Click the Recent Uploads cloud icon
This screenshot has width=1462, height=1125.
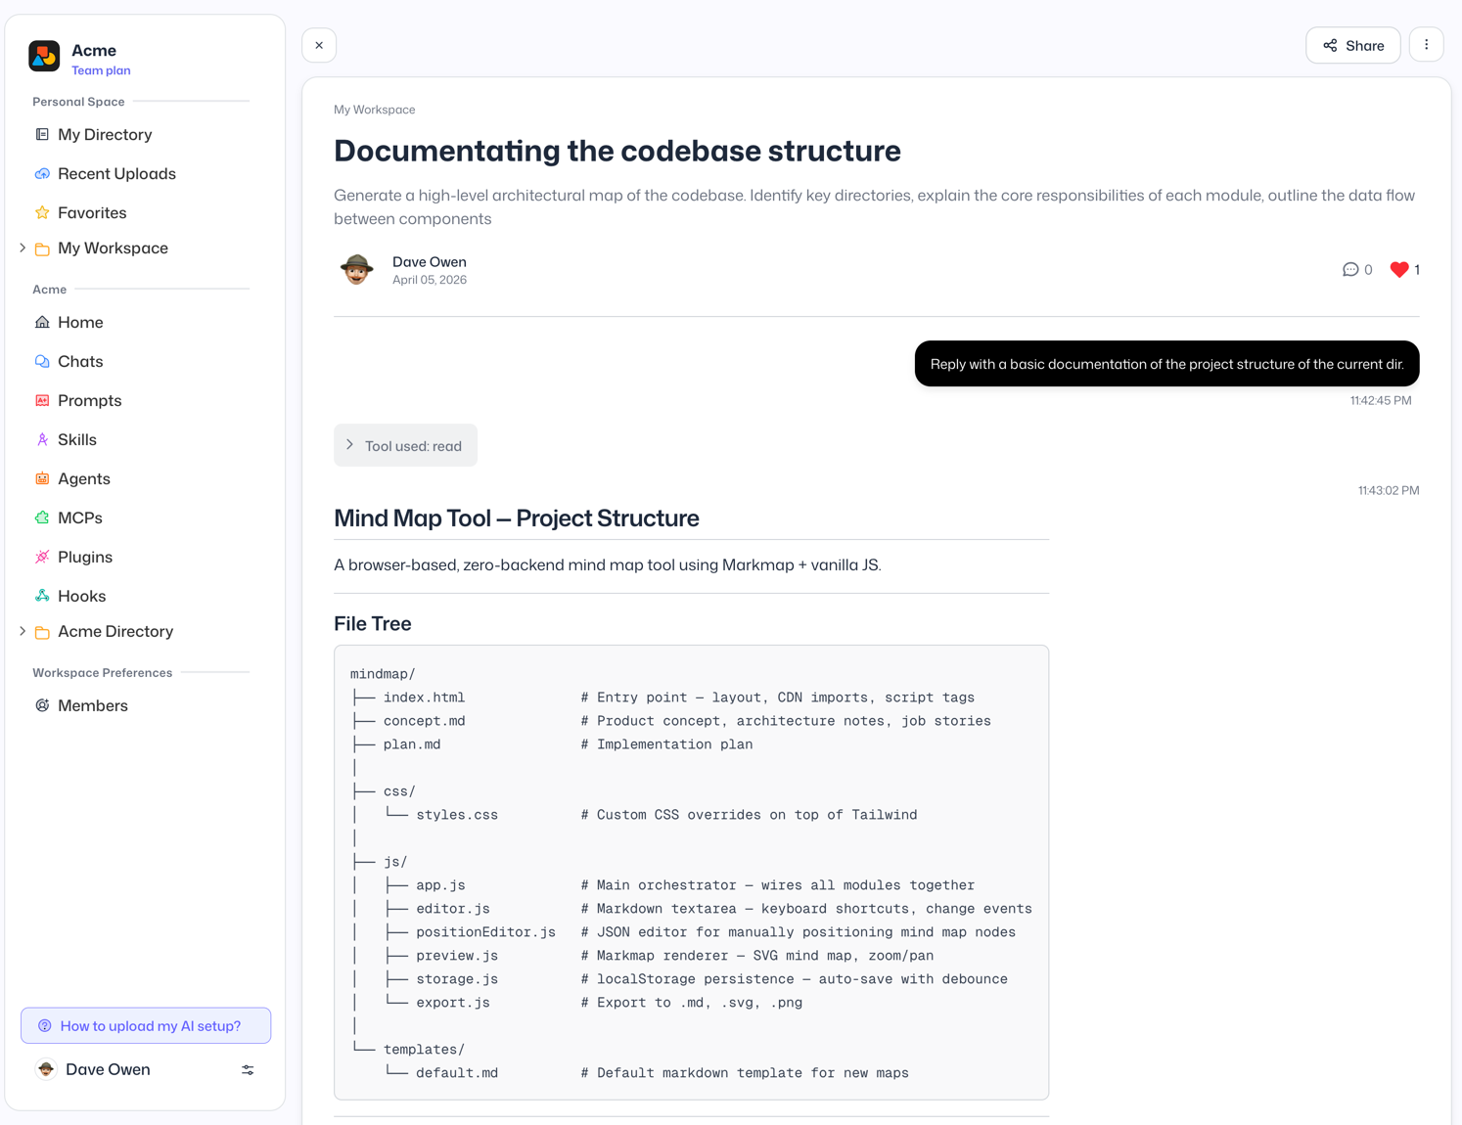pyautogui.click(x=42, y=173)
